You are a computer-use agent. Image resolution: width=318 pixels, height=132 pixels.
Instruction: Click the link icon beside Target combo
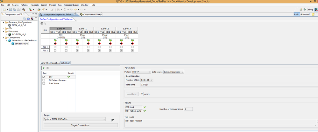tap(112, 120)
